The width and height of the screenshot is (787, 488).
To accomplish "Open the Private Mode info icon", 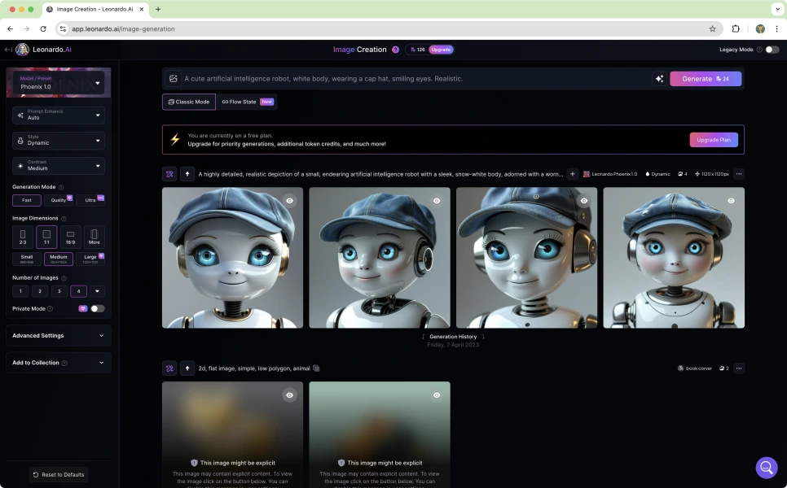I will 50,309.
